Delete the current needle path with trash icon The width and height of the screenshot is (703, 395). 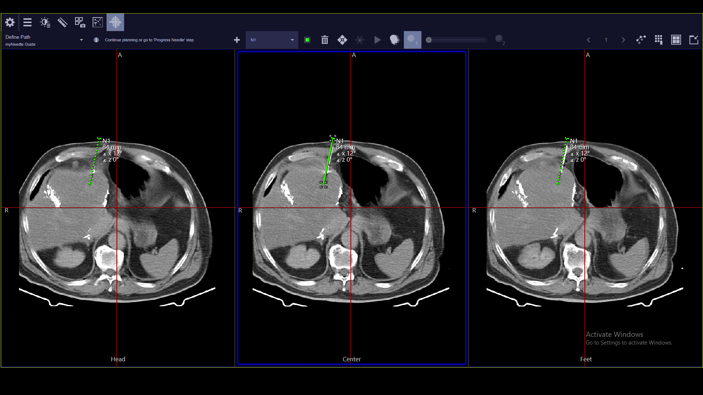click(324, 40)
